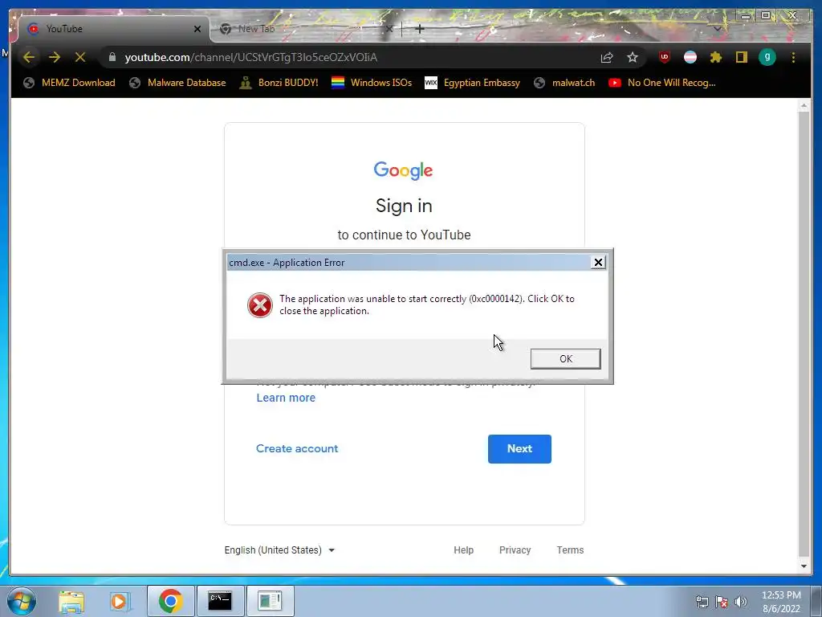This screenshot has height=617, width=822.
Task: Click the taskbar icon right of cmd
Action: coord(270,601)
